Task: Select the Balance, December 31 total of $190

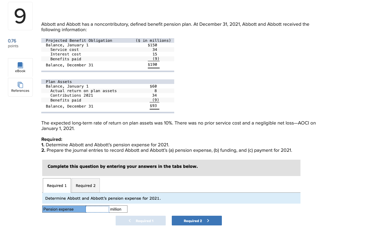Action: [153, 65]
